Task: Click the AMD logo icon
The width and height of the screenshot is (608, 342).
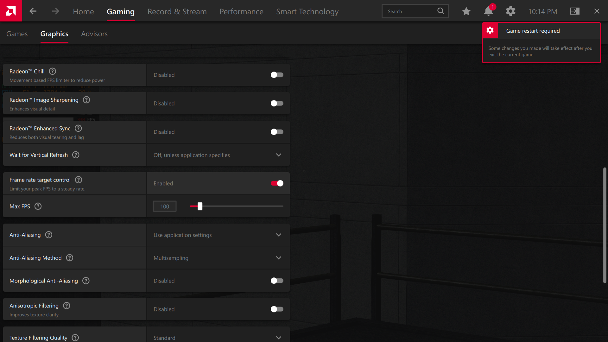Action: [x=11, y=11]
